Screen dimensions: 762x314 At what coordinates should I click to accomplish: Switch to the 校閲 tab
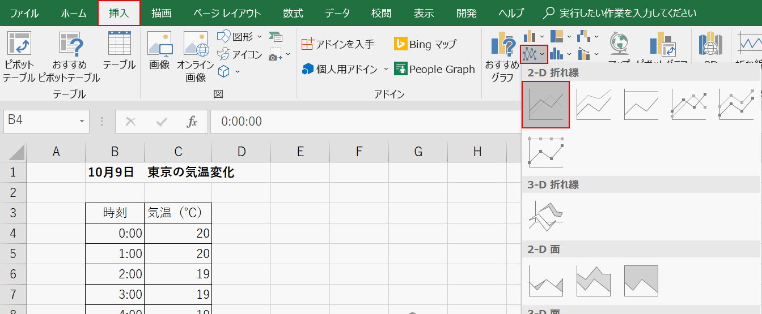(382, 13)
